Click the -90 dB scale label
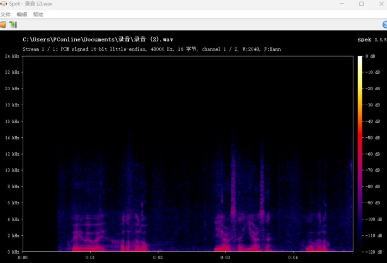This screenshot has height=263, width=387. click(373, 203)
